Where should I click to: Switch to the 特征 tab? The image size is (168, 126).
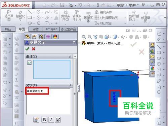pyautogui.click(x=8, y=29)
